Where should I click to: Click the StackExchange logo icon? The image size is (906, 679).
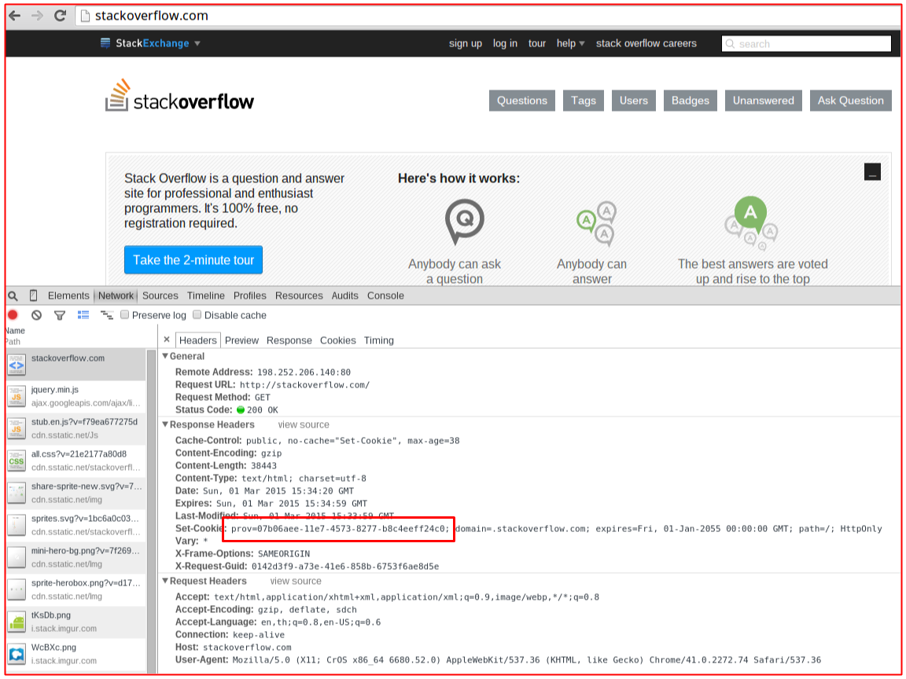(x=105, y=43)
